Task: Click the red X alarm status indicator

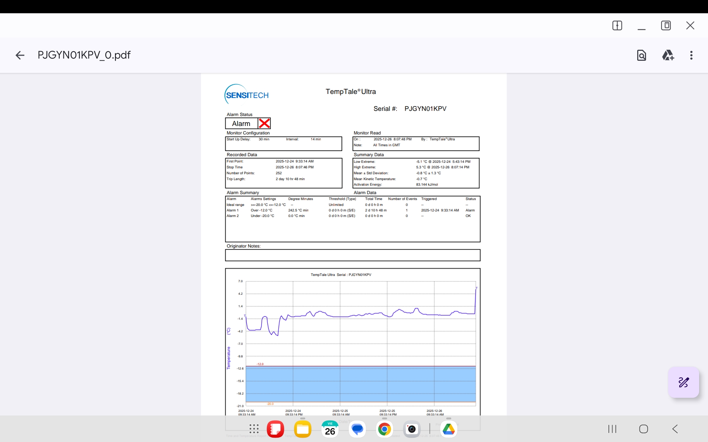Action: 264,123
